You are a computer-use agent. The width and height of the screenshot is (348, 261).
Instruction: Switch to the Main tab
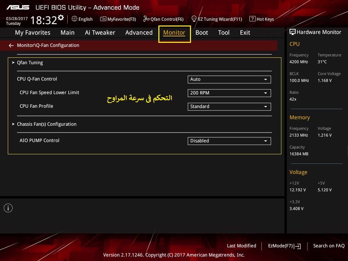[68, 33]
